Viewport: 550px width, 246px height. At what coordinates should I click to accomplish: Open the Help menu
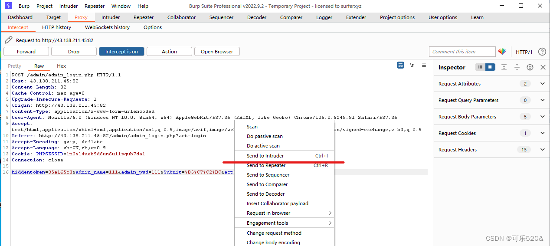click(x=143, y=6)
